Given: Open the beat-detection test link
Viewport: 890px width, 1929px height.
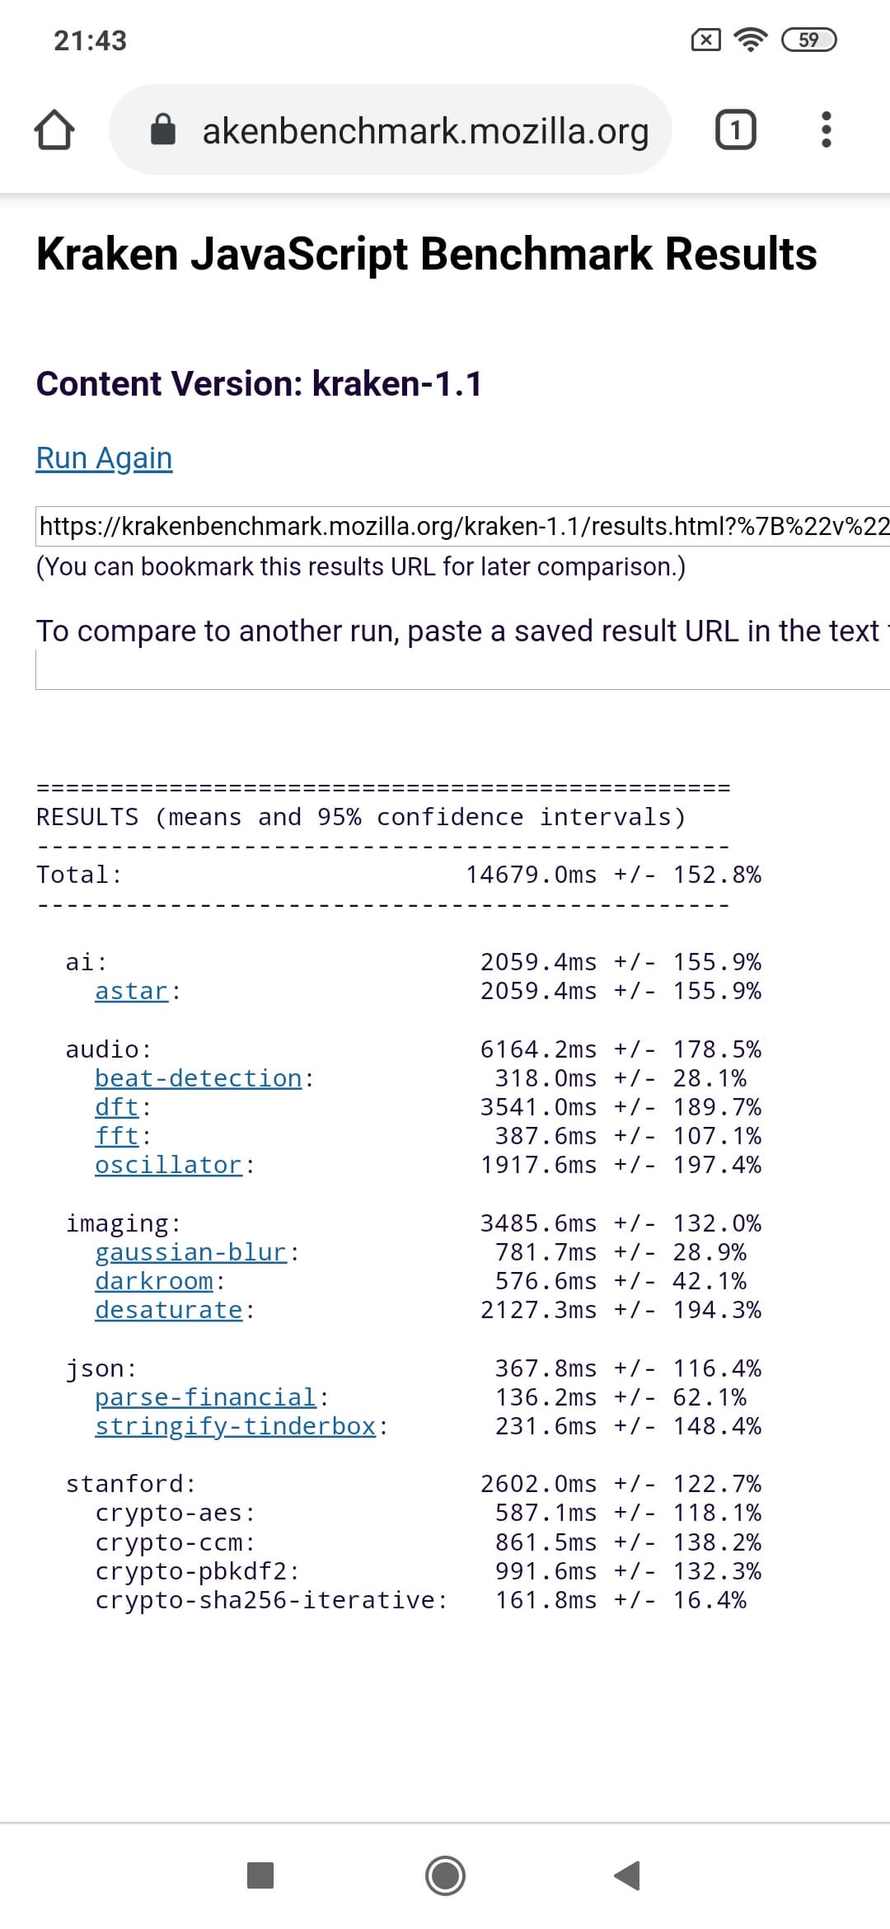Looking at the screenshot, I should (199, 1078).
